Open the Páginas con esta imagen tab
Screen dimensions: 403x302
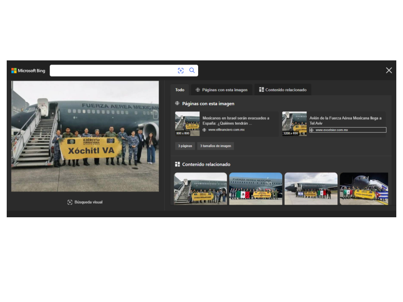point(222,90)
